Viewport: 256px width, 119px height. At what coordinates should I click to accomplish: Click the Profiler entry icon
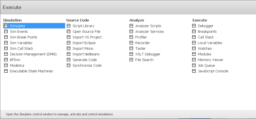(x=131, y=37)
